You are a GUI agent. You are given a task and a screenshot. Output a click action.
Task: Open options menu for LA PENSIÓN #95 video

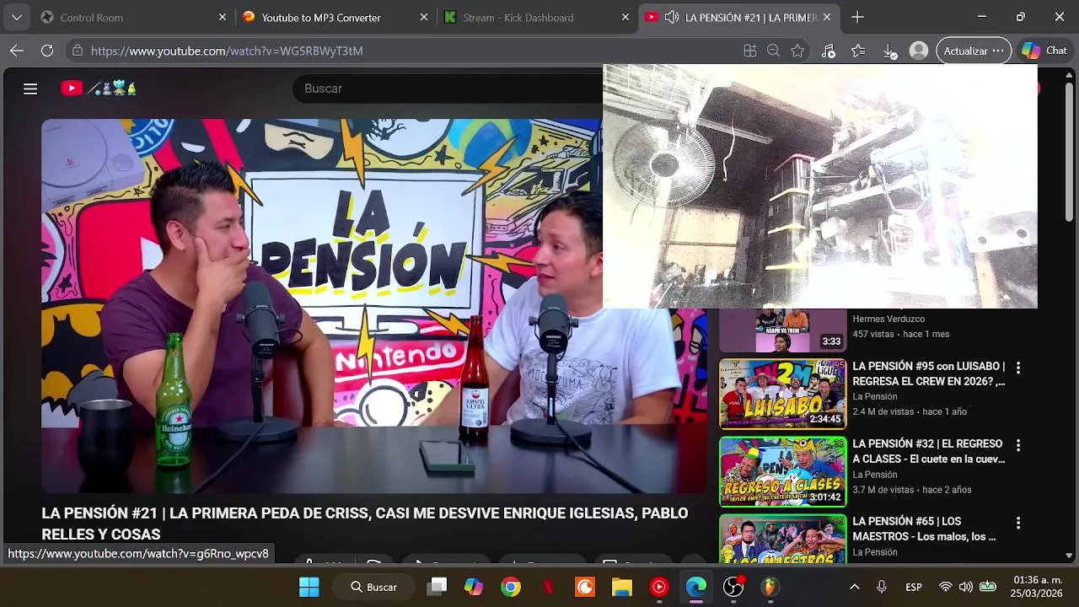pyautogui.click(x=1017, y=368)
